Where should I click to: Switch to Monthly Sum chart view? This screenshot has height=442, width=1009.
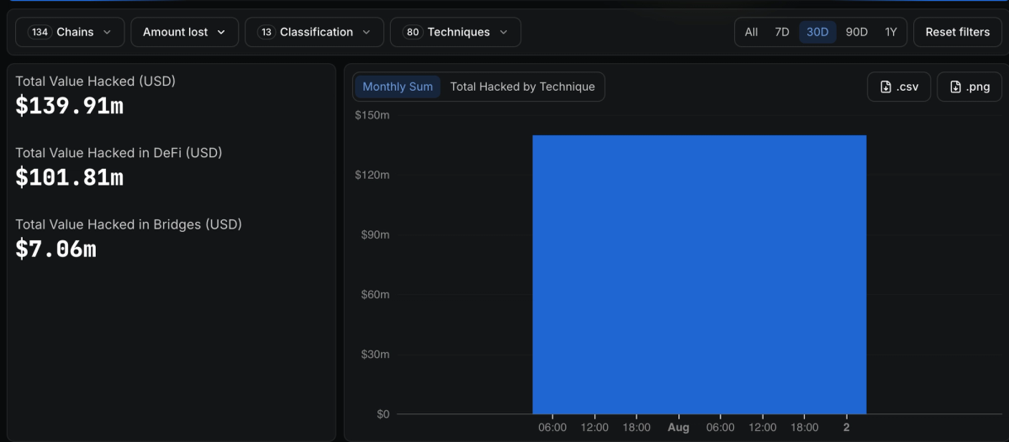tap(398, 87)
